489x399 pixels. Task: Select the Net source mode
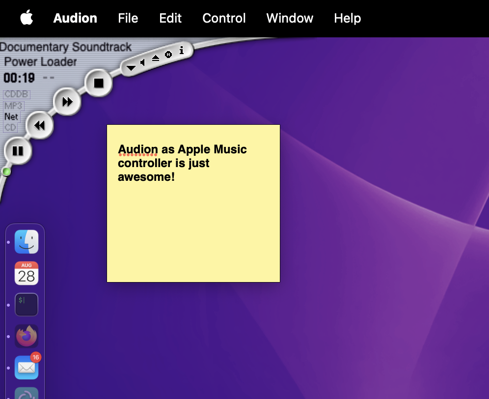pos(12,117)
